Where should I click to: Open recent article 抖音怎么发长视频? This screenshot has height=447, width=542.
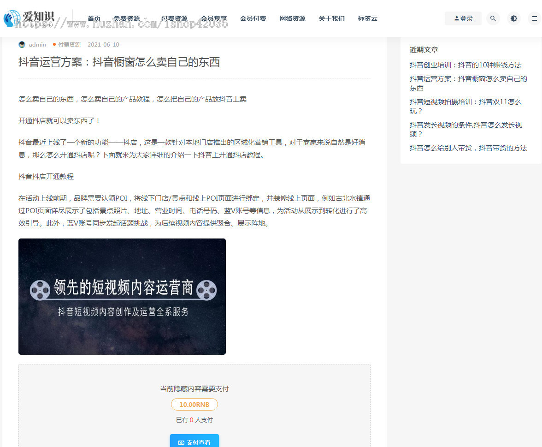pyautogui.click(x=465, y=129)
